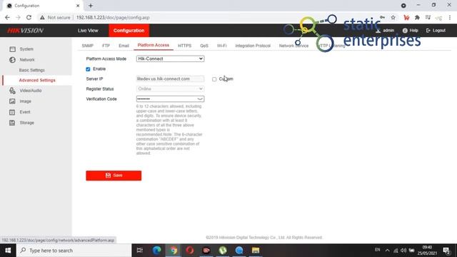Open the Windows notification center icon
This screenshot has height=257, width=457.
[x=446, y=251]
